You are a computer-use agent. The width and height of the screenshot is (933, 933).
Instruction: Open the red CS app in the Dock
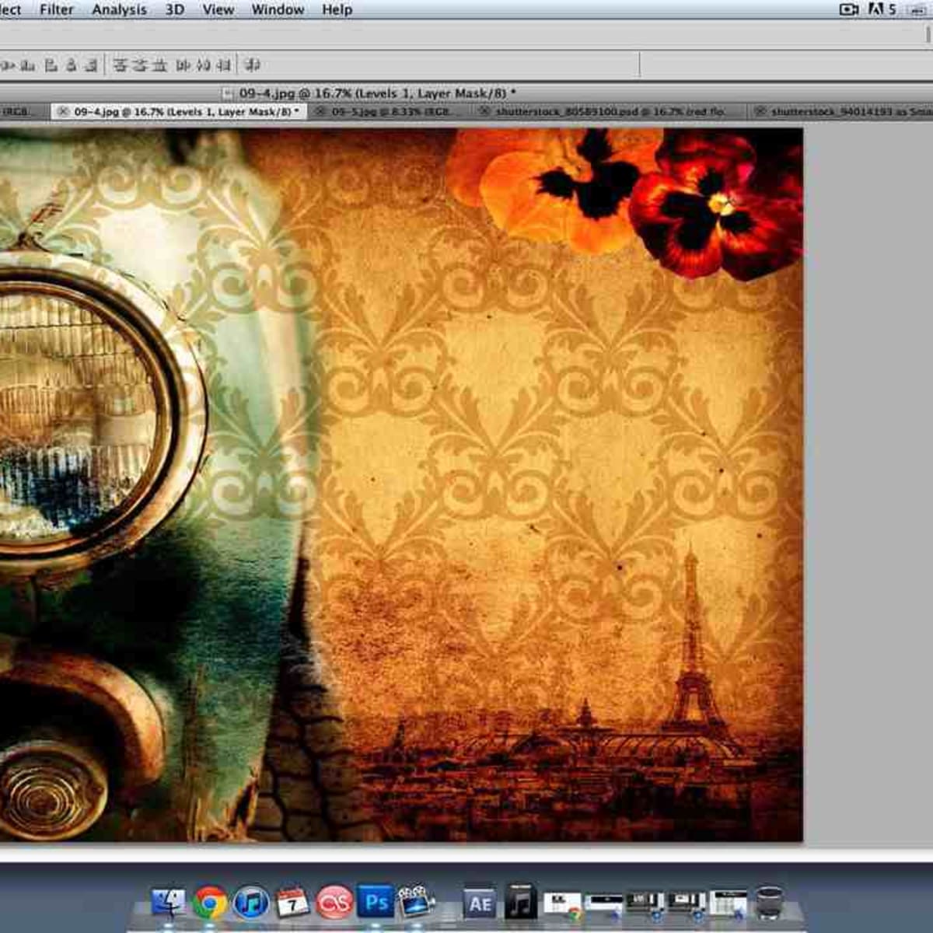coord(334,903)
